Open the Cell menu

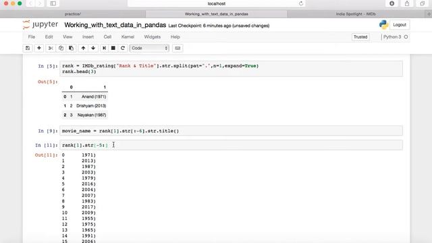[x=107, y=37]
